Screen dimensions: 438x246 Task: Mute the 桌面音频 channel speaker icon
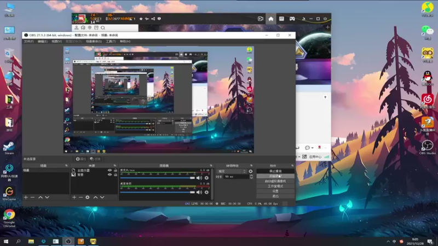coord(199,192)
